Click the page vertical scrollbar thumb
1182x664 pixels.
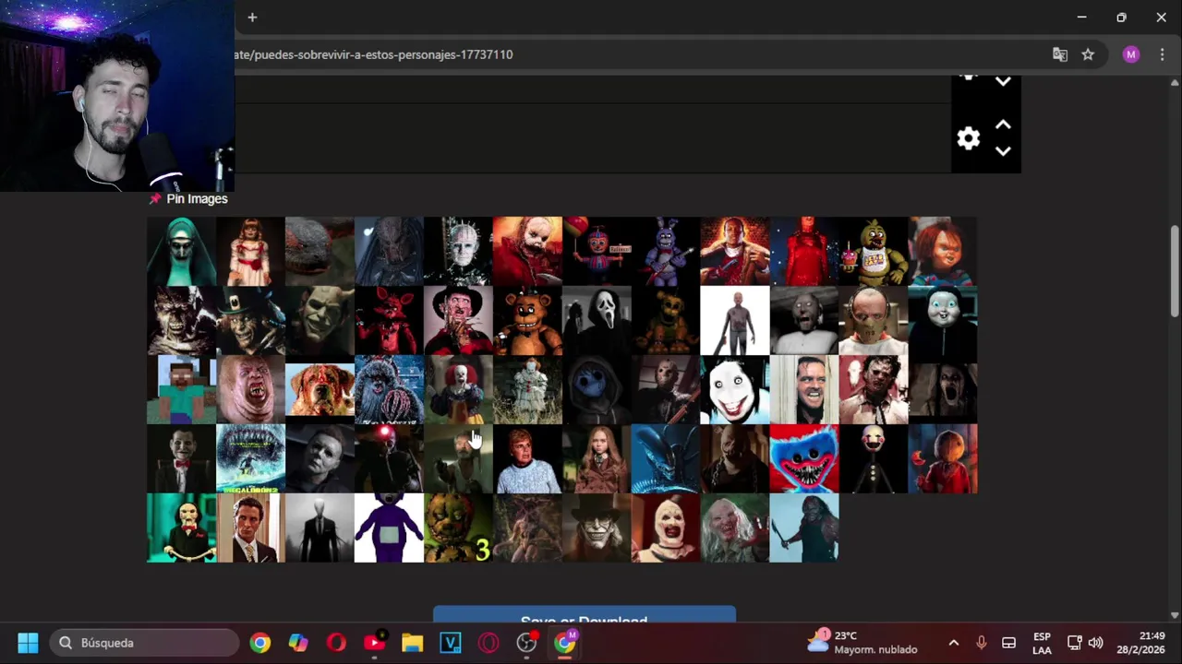pyautogui.click(x=1175, y=271)
